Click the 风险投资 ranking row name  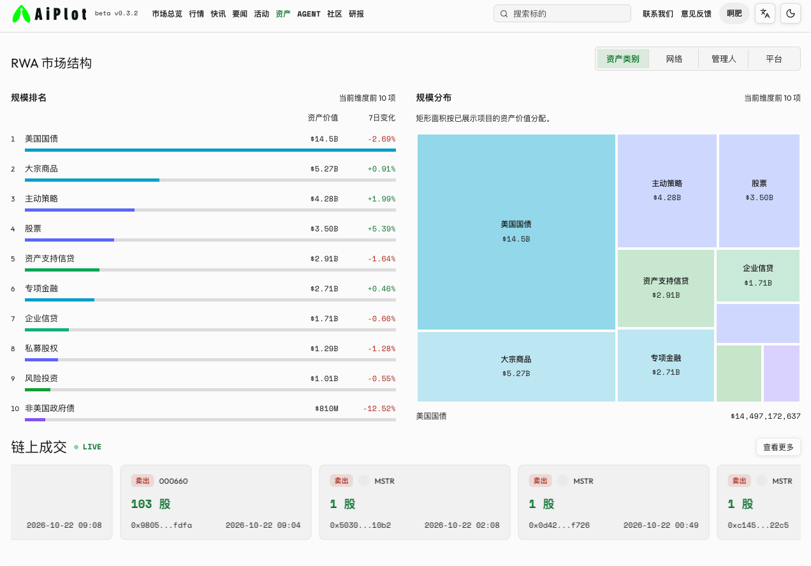41,378
